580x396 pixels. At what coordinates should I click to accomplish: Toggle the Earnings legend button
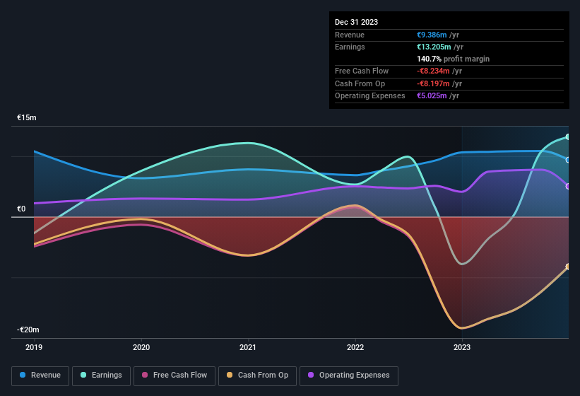click(101, 375)
